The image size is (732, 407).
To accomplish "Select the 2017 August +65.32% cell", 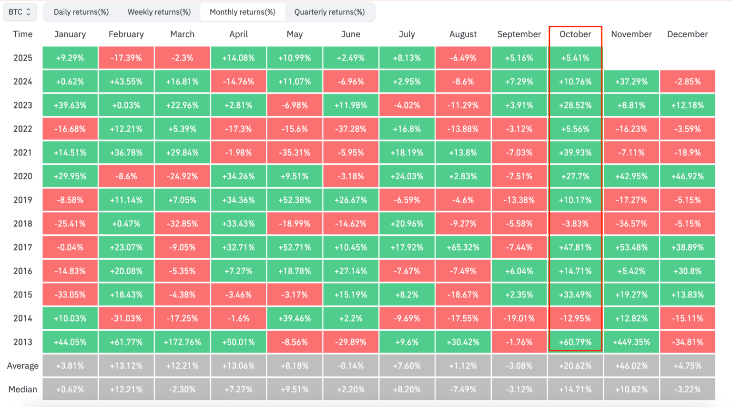I will (463, 247).
